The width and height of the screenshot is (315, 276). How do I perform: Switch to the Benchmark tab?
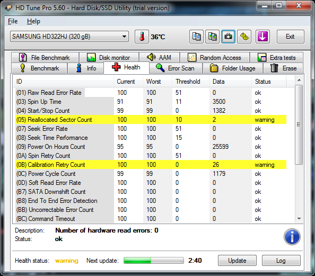pyautogui.click(x=39, y=68)
